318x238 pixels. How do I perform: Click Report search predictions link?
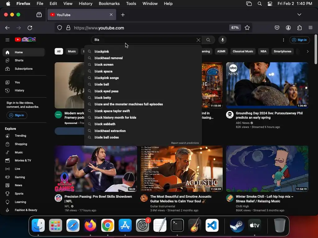185,143
